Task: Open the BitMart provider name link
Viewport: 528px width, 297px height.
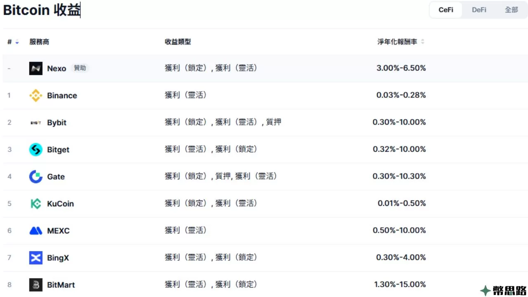Action: [x=61, y=285]
